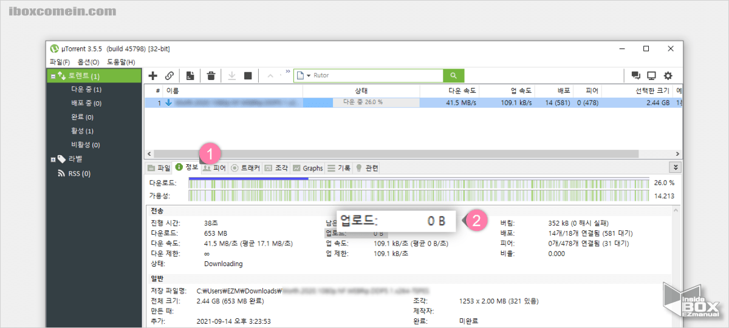Switch to the 피어 tab

coord(214,168)
